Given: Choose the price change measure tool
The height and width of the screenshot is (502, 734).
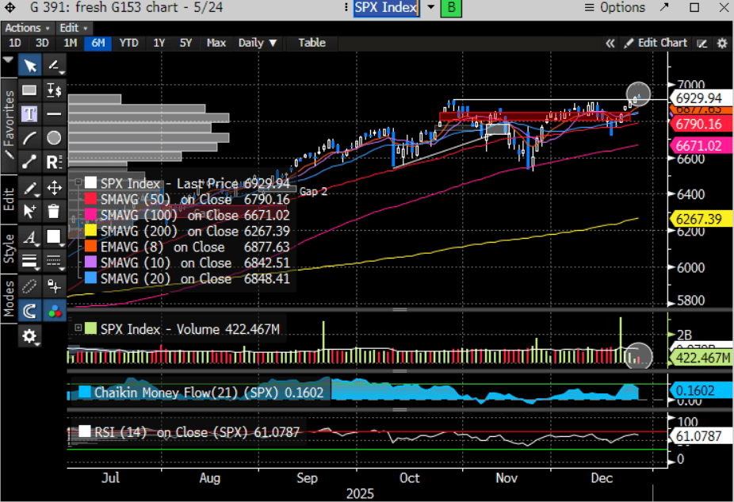Looking at the screenshot, I should 55,90.
